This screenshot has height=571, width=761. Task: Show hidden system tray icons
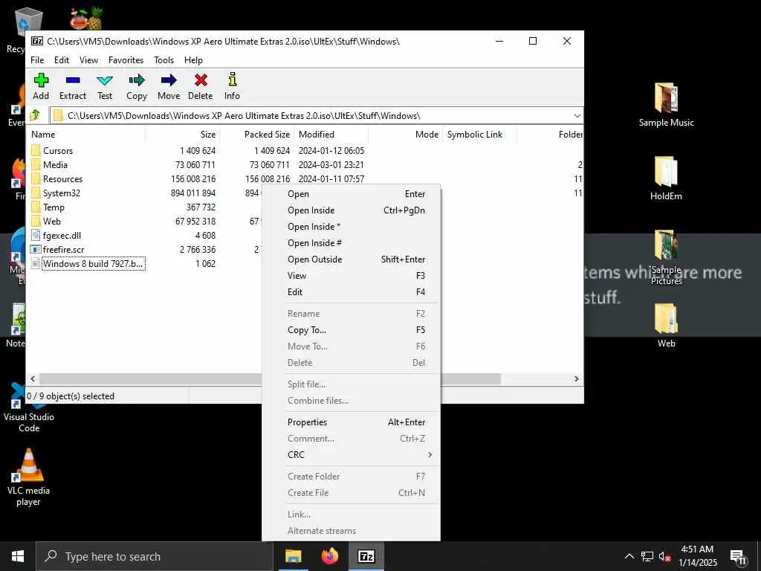pyautogui.click(x=629, y=556)
